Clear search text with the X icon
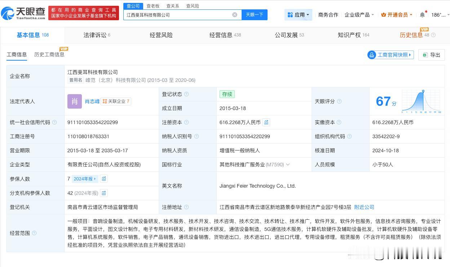Viewport: 450px width, 267px height. pyautogui.click(x=235, y=15)
